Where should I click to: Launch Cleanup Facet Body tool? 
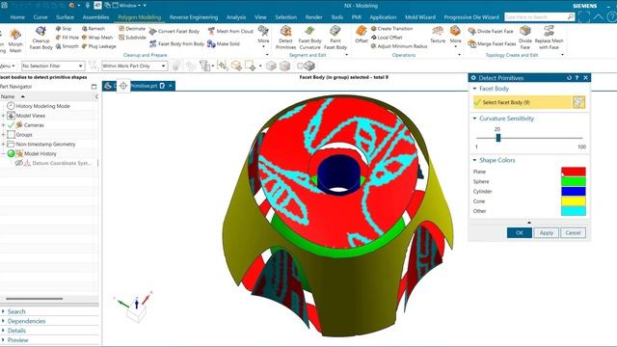(x=40, y=39)
